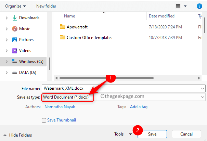Create a New folder

point(46,6)
